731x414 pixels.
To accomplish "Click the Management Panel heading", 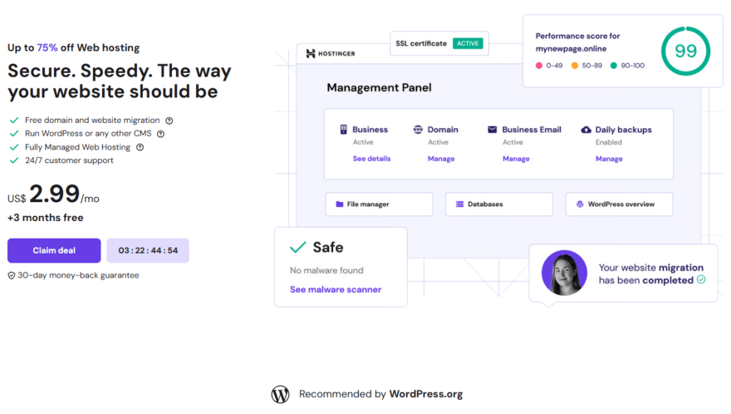I will [379, 88].
